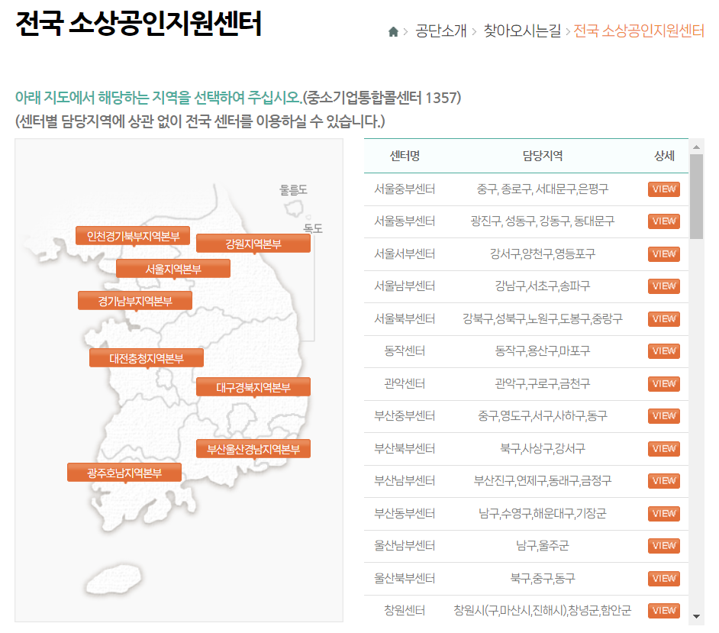
Task: Click the 울산남부센터 name cell
Action: (405, 546)
